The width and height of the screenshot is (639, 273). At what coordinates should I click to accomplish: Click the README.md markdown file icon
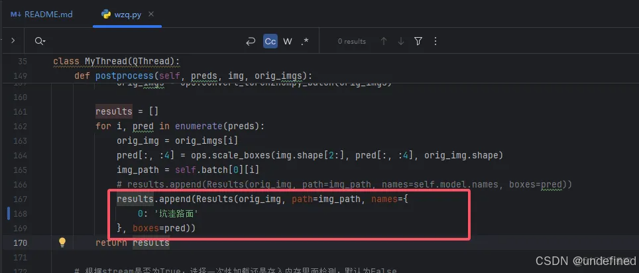[x=15, y=15]
